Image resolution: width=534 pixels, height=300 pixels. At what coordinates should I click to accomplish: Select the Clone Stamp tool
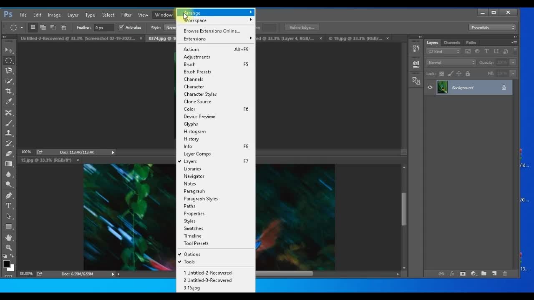tap(8, 133)
